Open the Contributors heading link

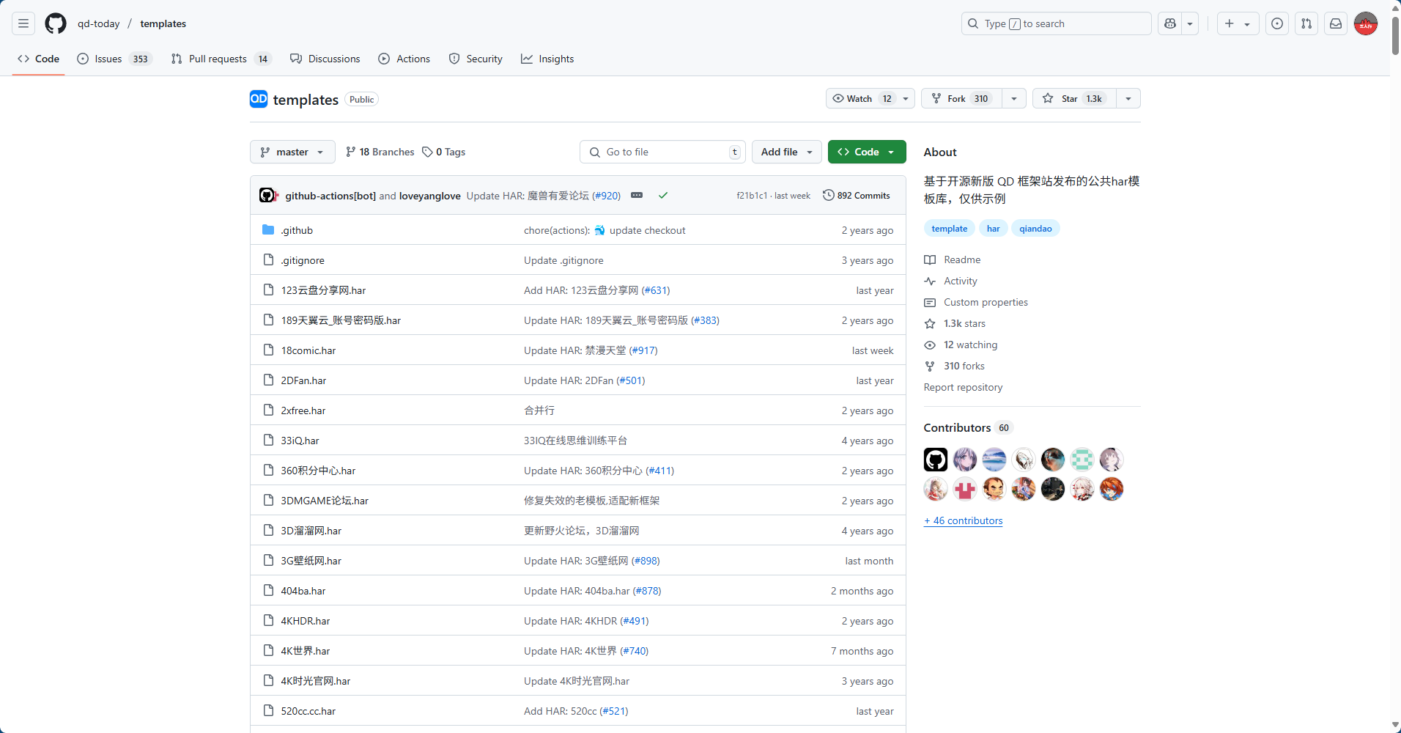tap(967, 427)
